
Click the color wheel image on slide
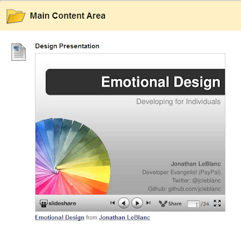[73, 156]
